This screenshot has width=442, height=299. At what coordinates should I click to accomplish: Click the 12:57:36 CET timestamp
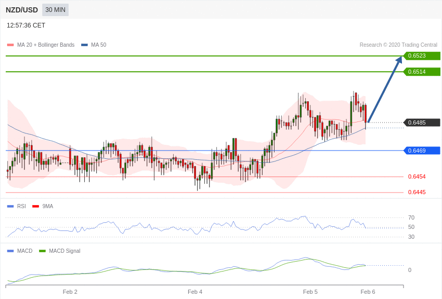pos(26,25)
